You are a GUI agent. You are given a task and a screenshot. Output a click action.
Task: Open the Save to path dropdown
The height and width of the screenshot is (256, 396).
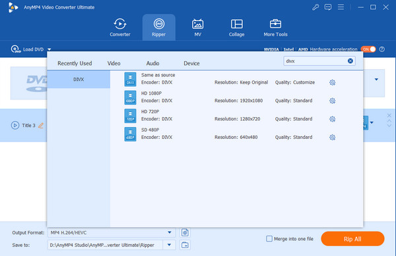(x=169, y=245)
